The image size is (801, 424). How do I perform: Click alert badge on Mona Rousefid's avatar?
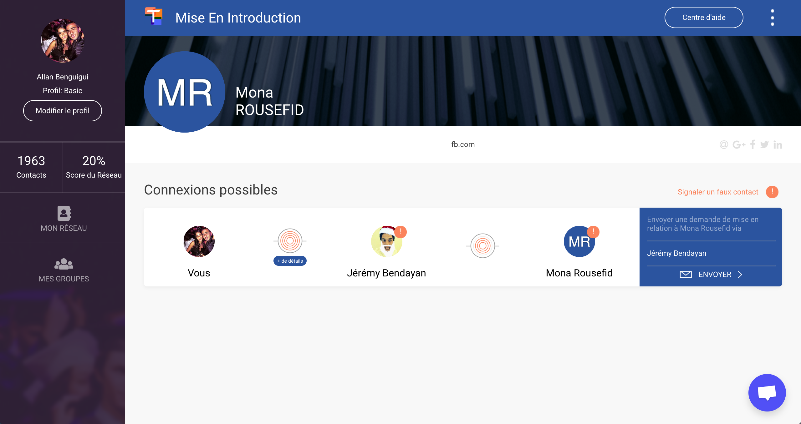[593, 232]
